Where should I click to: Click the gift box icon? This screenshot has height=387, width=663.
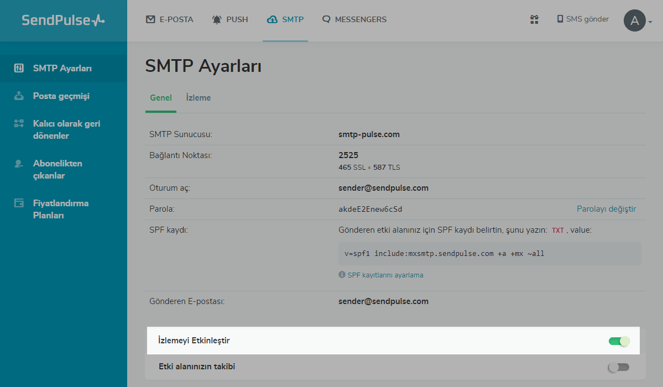point(534,19)
